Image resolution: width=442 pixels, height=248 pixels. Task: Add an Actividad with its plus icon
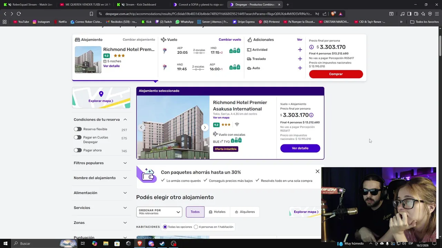[x=300, y=50]
